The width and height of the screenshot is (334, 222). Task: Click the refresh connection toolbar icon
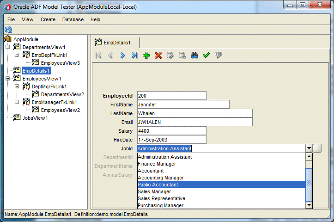click(8, 30)
